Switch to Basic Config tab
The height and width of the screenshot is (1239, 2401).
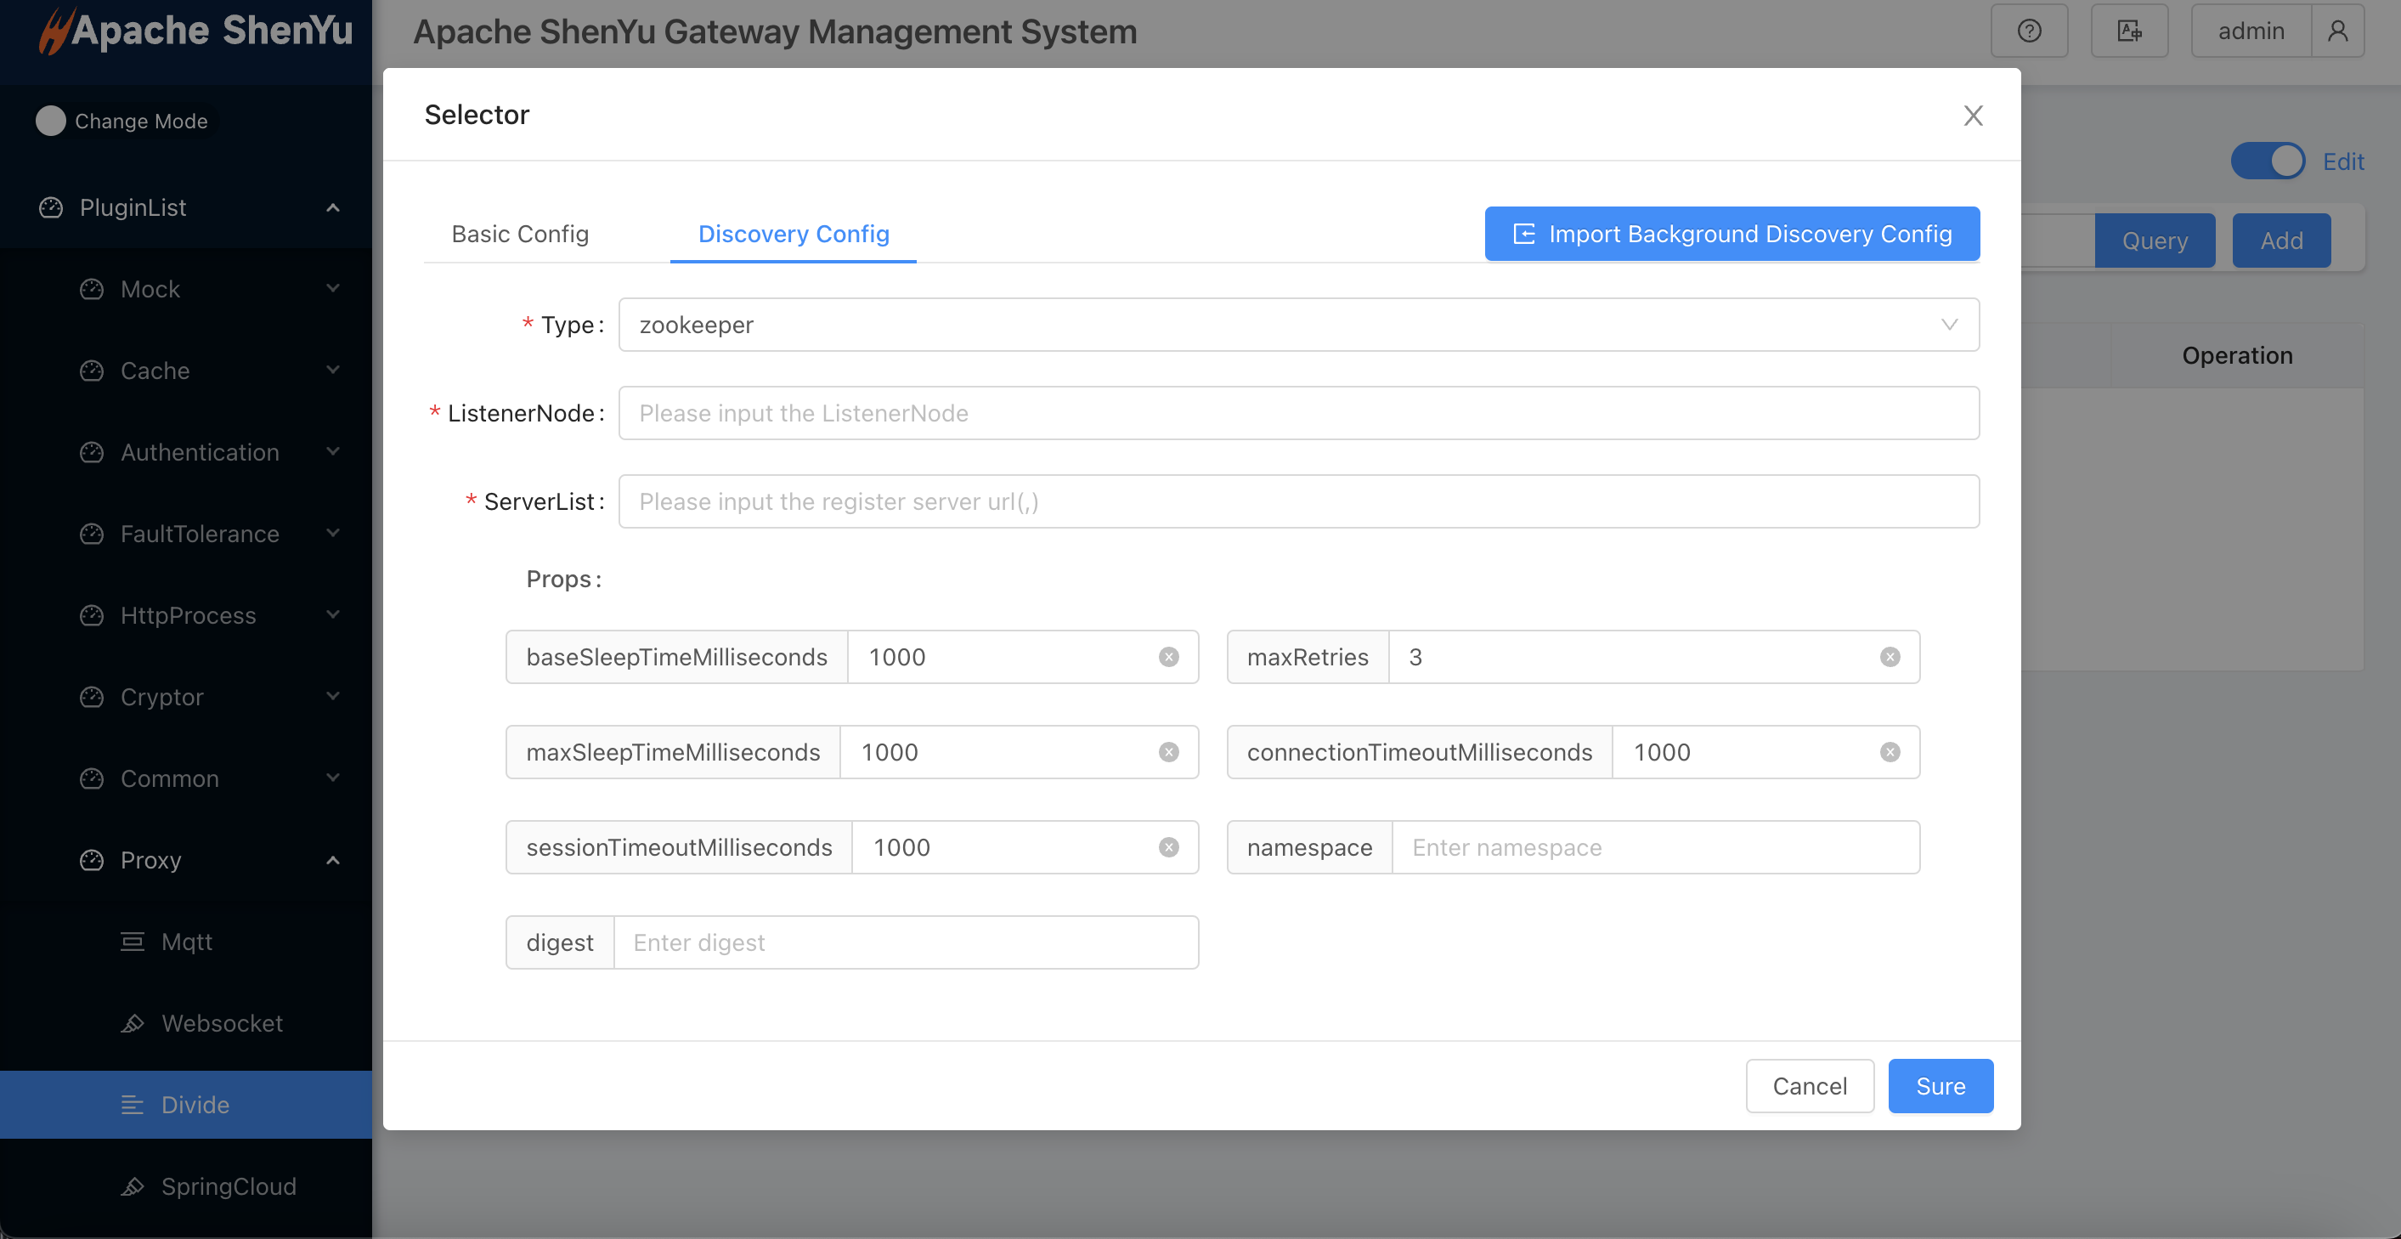pyautogui.click(x=520, y=232)
